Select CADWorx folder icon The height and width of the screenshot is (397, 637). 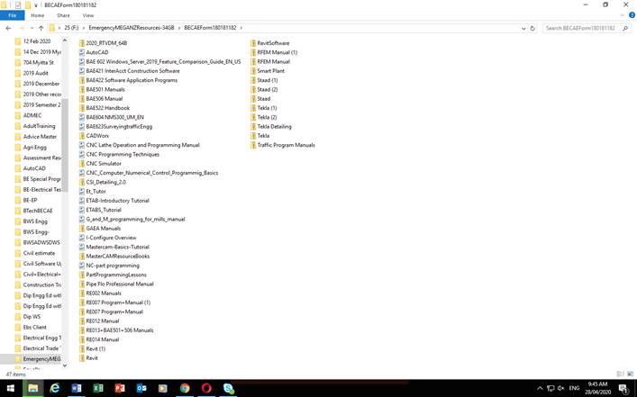tap(82, 136)
